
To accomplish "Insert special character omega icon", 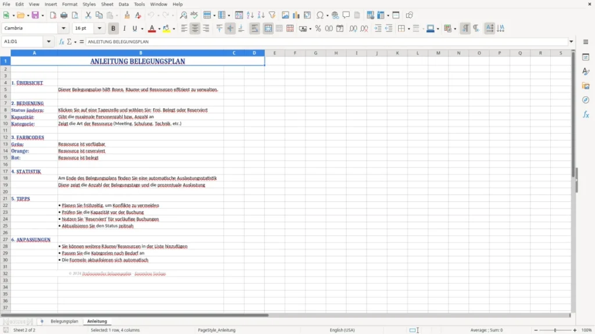I will point(320,15).
